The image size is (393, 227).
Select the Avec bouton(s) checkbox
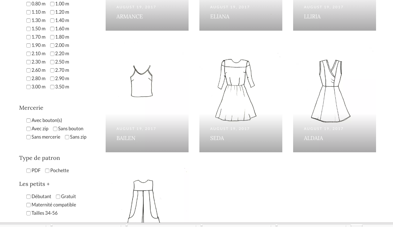(x=28, y=121)
